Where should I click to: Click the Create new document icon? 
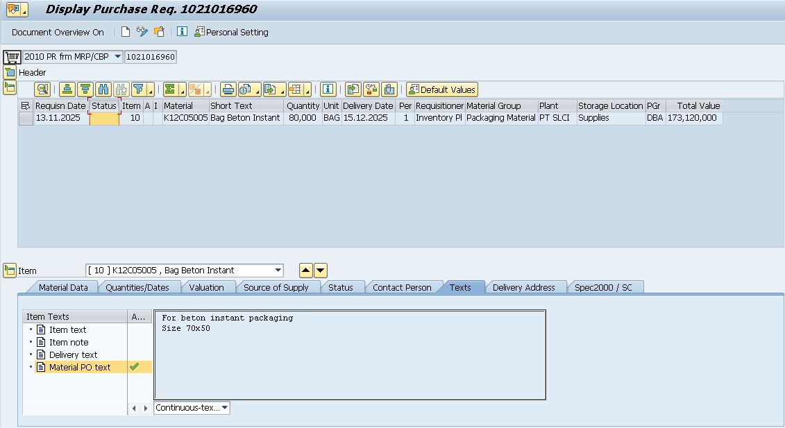coord(126,32)
